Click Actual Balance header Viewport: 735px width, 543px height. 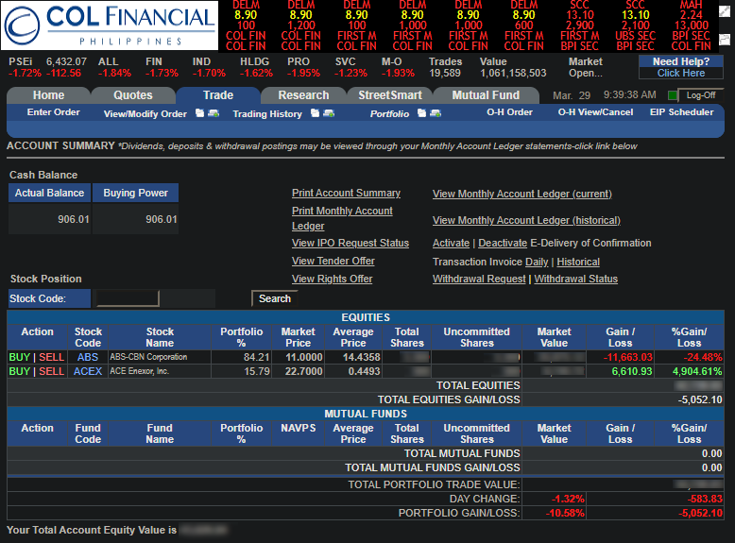[x=49, y=193]
